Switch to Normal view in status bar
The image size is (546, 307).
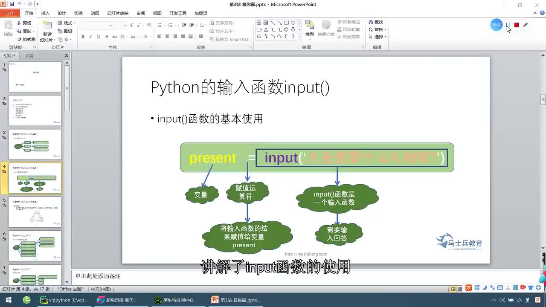click(453, 289)
